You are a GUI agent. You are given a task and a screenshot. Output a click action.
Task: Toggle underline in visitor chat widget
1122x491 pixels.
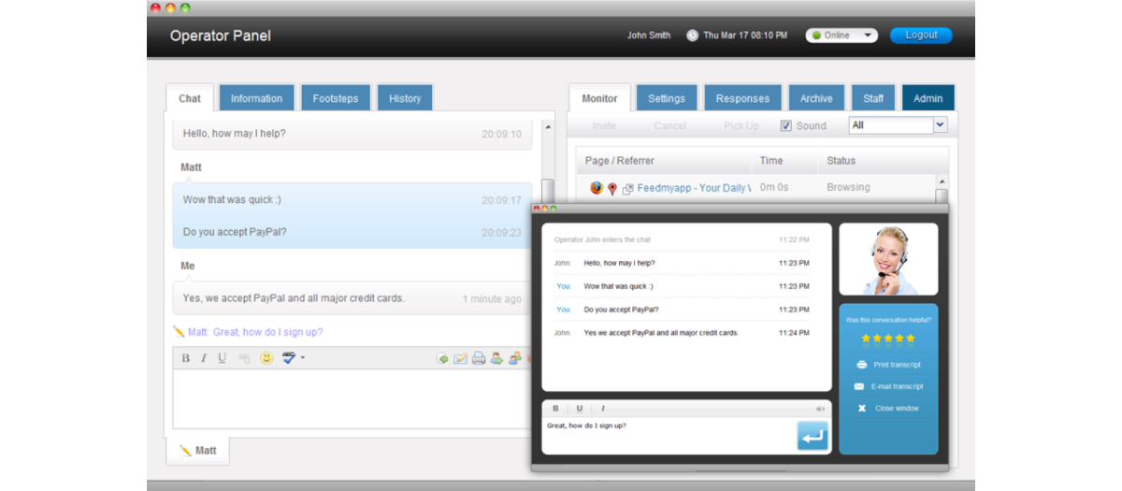click(579, 409)
